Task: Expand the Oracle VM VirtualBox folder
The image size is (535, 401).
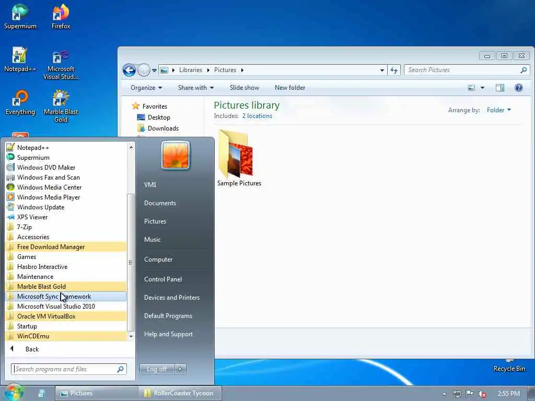Action: coord(66,316)
